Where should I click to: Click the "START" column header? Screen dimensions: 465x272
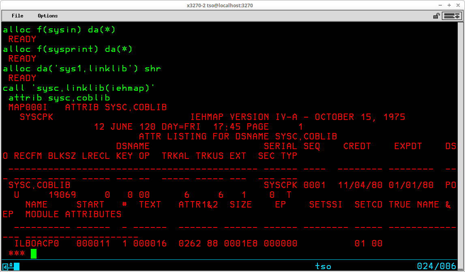90,205
